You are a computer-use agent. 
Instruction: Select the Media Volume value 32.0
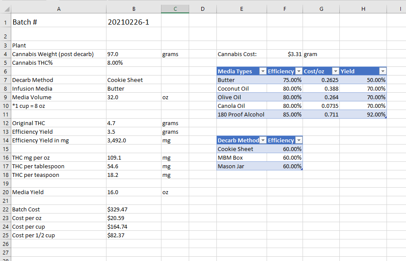click(134, 97)
